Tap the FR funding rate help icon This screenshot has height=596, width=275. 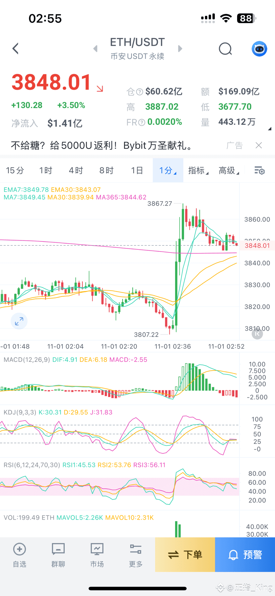coord(142,122)
